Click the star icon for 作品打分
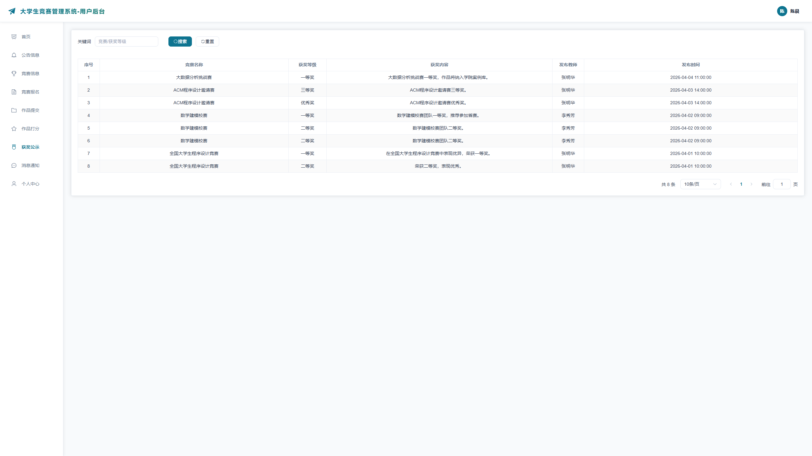This screenshot has height=456, width=812. (14, 129)
